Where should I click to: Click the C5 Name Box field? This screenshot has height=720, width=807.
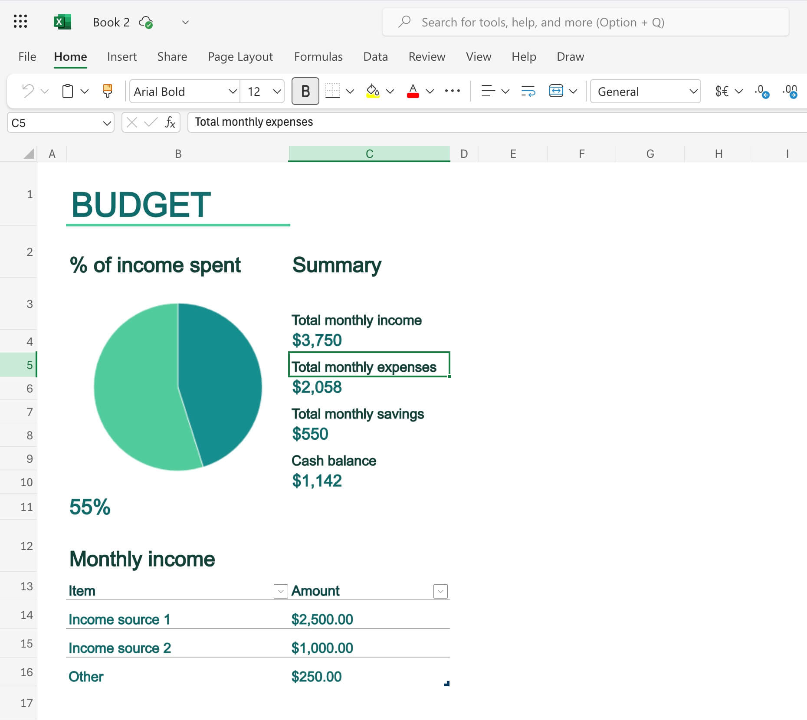coord(60,123)
